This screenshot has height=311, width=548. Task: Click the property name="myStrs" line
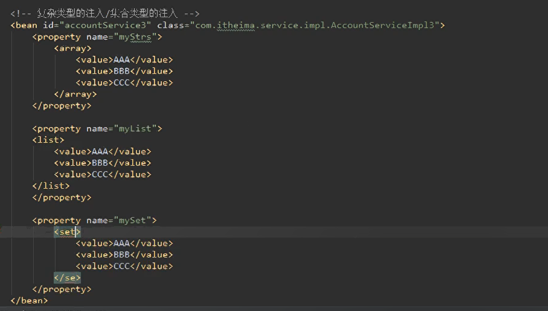97,37
